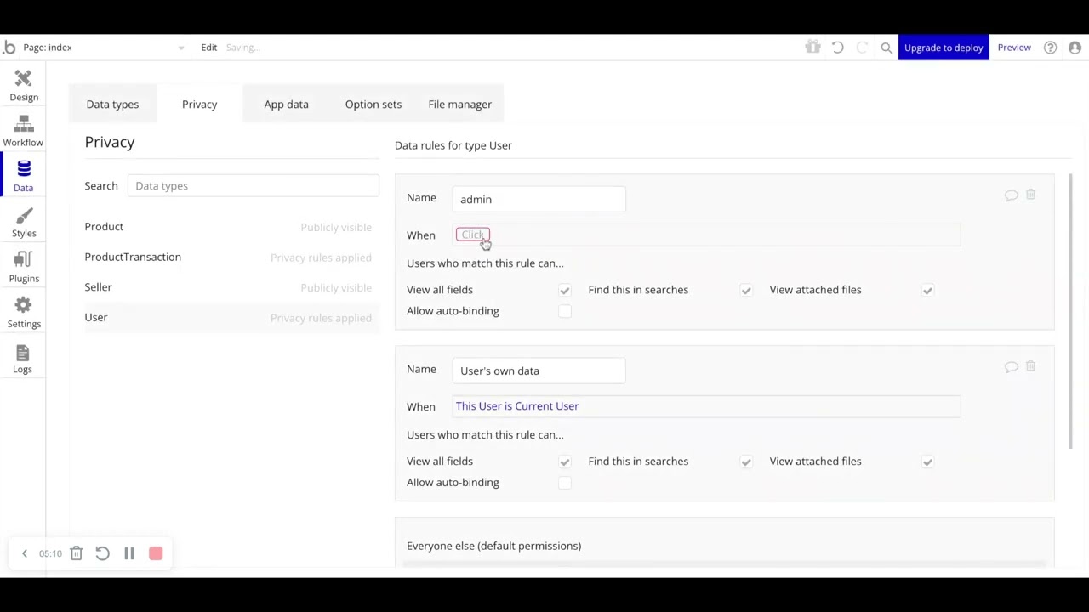Click the Upgrade to deploy button
This screenshot has height=612, width=1089.
(x=944, y=48)
